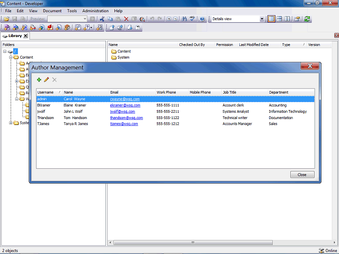Open the Edit menu

tap(20, 11)
